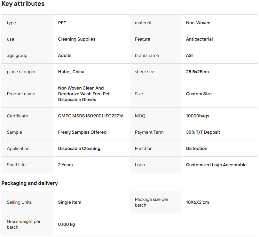Select the Custom Size value
Screen dimensions: 259x237
pos(199,94)
